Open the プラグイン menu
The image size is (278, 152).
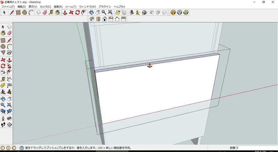point(105,7)
